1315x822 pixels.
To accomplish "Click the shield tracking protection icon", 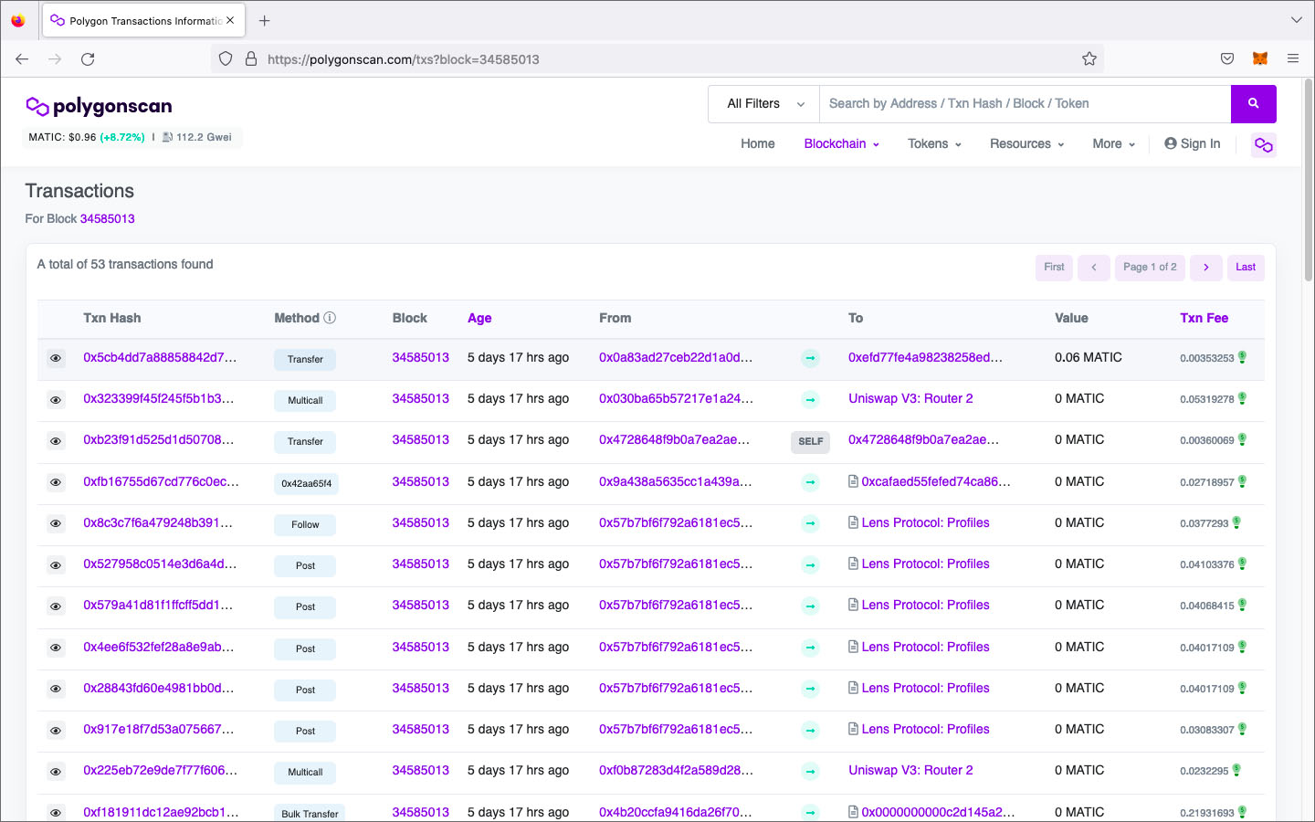I will [226, 58].
